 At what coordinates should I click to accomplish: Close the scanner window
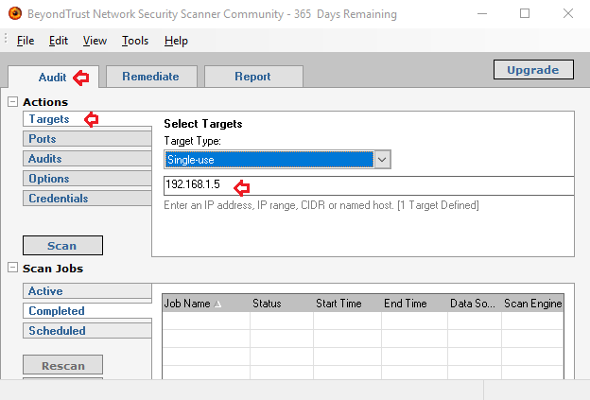point(568,13)
